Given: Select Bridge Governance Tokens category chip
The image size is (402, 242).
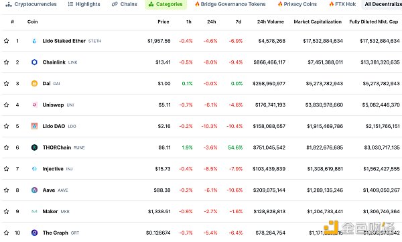Looking at the screenshot, I should [230, 4].
